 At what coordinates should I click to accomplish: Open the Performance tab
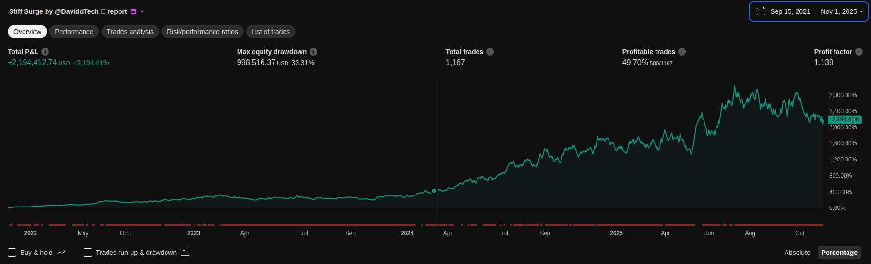(74, 32)
